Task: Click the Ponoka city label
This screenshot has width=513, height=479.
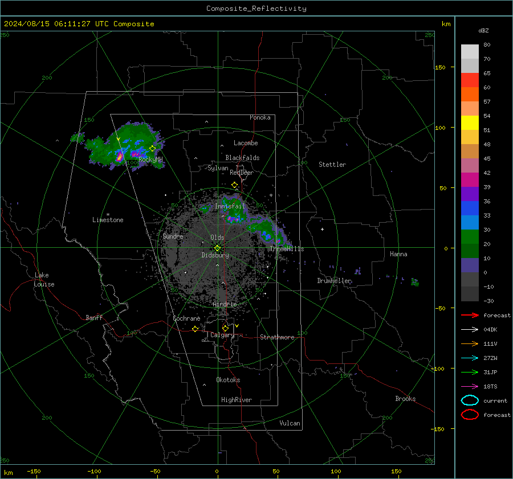Action: pos(260,117)
